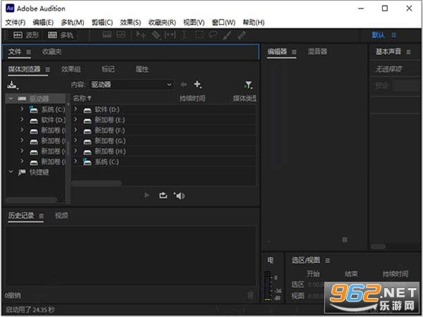Toggle the auto-play speaker button
Viewport: 423px width, 317px height.
point(179,195)
